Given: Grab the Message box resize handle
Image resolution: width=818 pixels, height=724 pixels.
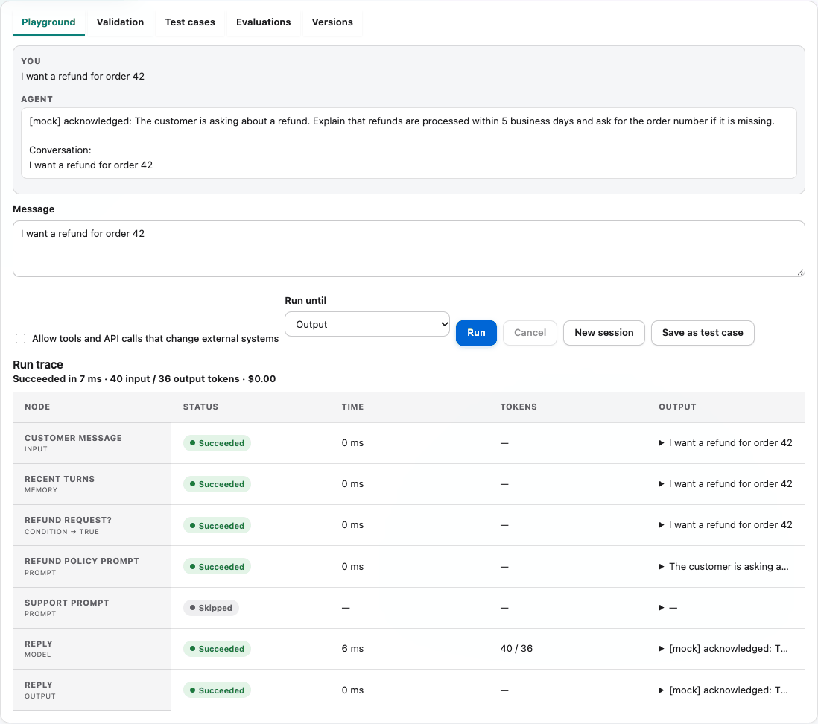Looking at the screenshot, I should (x=800, y=272).
